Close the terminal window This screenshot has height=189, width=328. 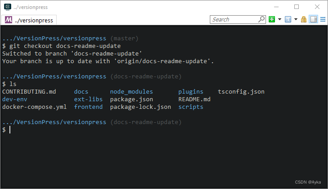point(317,7)
